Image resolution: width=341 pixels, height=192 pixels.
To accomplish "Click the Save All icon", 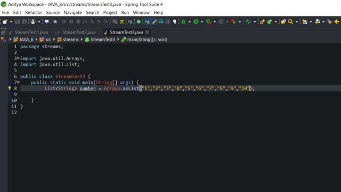I will coord(24,21).
